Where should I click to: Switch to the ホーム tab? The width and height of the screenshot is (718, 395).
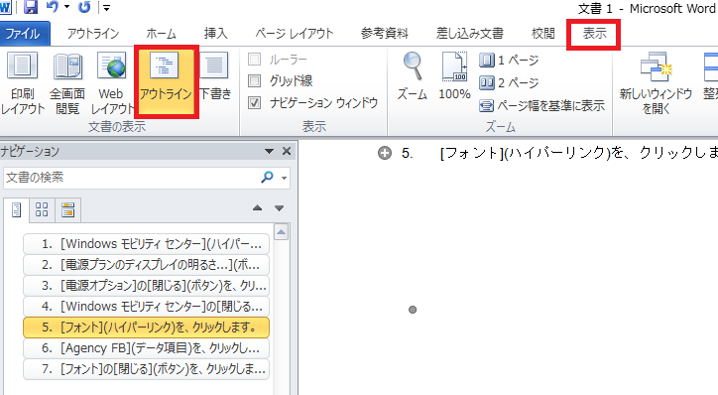tap(162, 34)
